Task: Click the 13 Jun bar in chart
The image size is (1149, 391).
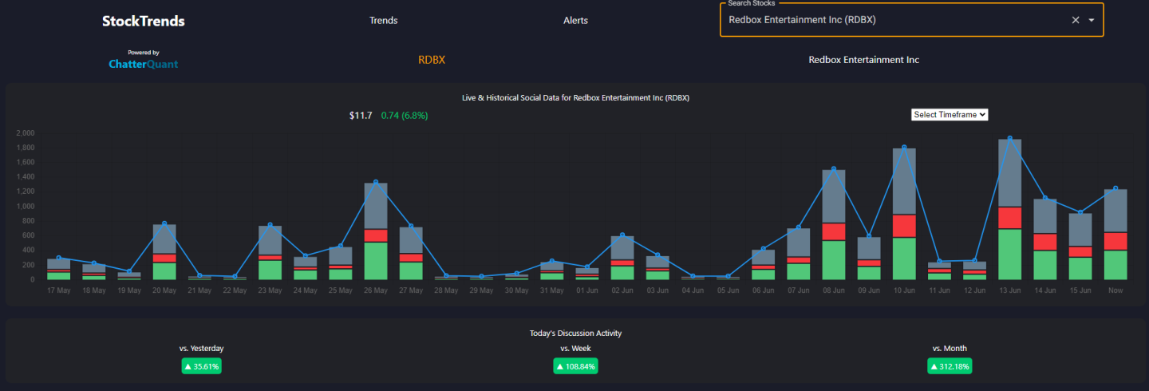Action: [x=1010, y=209]
